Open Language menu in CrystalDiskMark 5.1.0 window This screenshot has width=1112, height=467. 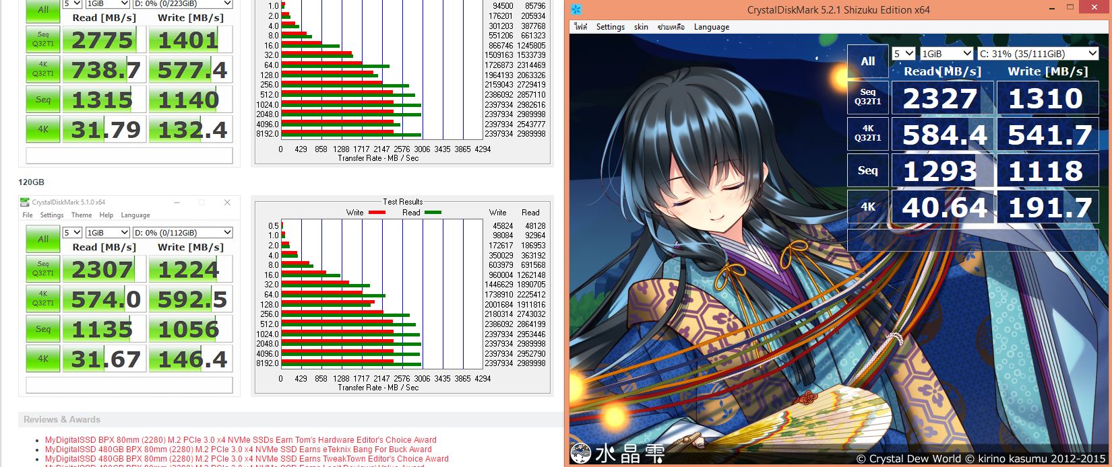tap(135, 215)
